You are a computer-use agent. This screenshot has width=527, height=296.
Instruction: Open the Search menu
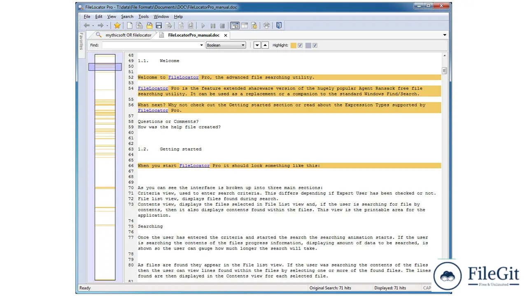pos(127,16)
